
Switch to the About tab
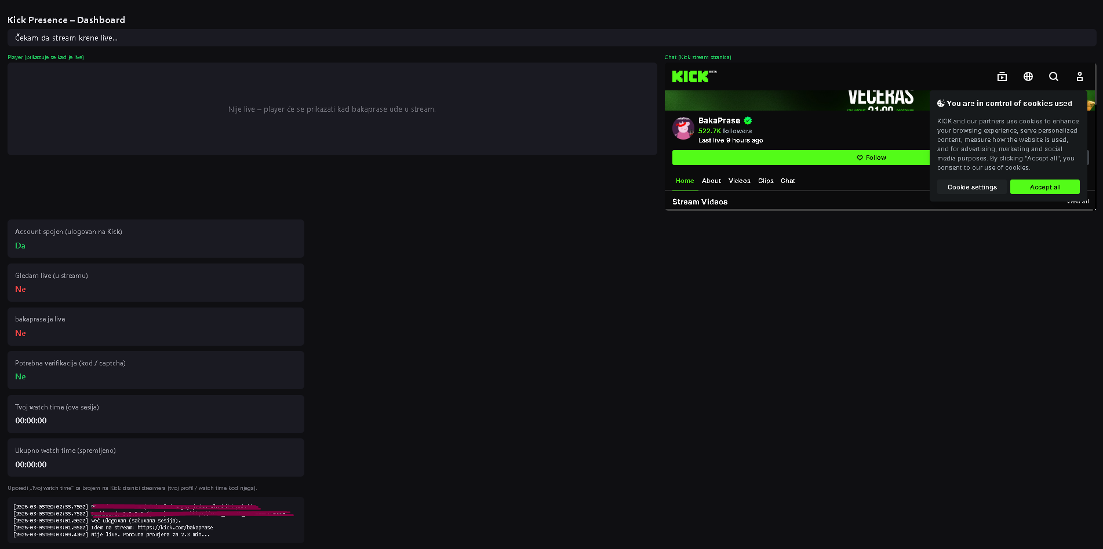coord(711,181)
